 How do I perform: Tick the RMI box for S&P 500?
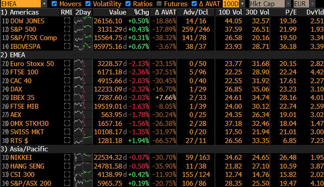point(67,29)
